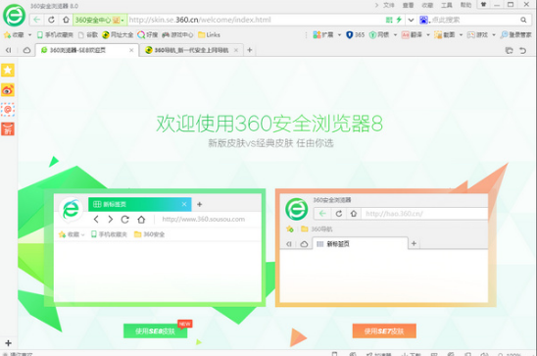Select the new green SE8 skin preview
The height and width of the screenshot is (356, 537).
pyautogui.click(x=155, y=247)
